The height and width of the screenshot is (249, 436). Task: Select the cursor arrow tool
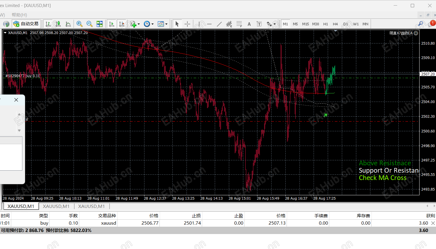(177, 24)
